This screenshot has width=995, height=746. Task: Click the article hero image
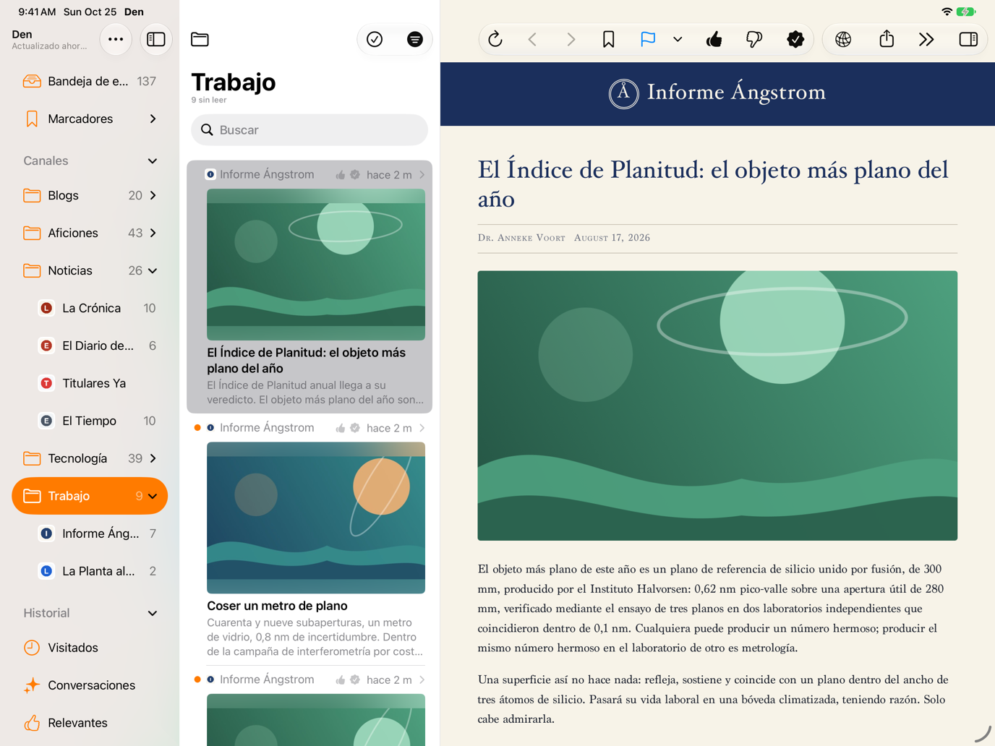pos(717,406)
